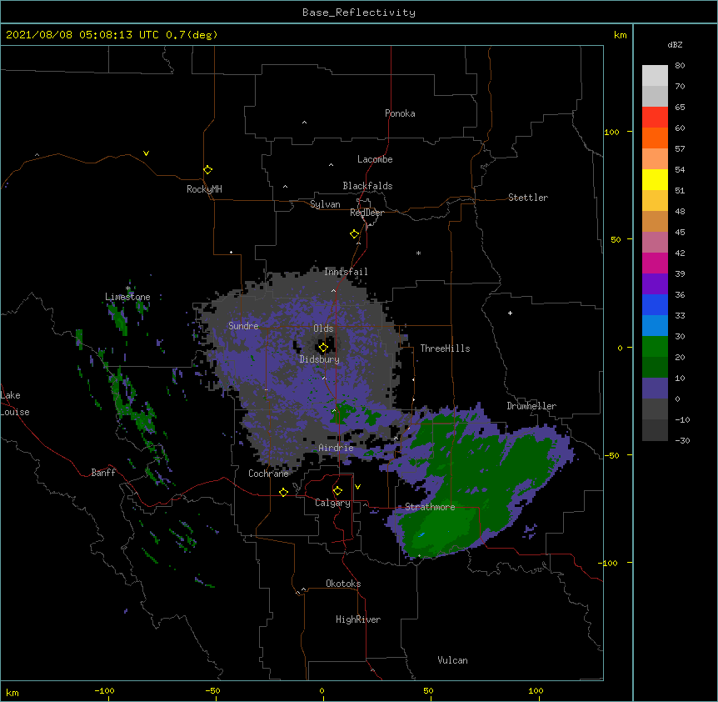
Task: Click the 50 tick on the bottom axis
Action: point(428,690)
